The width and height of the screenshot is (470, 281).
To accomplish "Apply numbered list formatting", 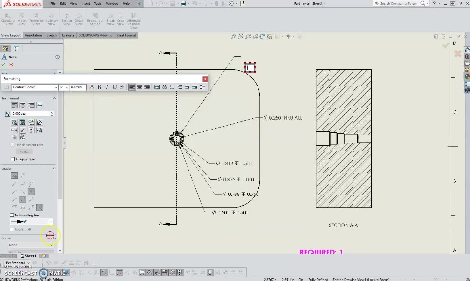I will coord(180,87).
